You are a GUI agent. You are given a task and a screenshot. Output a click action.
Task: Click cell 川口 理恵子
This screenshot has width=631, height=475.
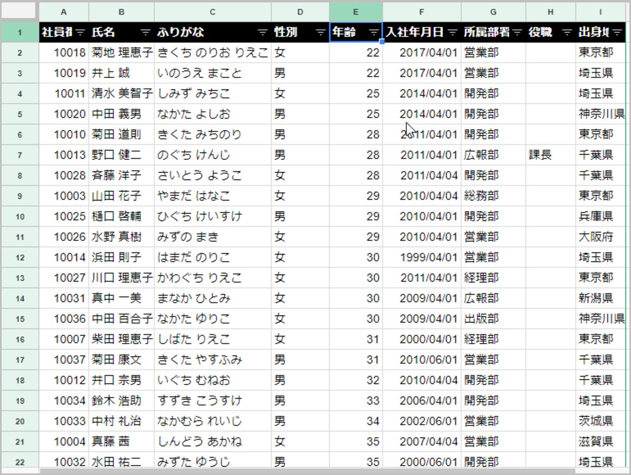pos(121,278)
